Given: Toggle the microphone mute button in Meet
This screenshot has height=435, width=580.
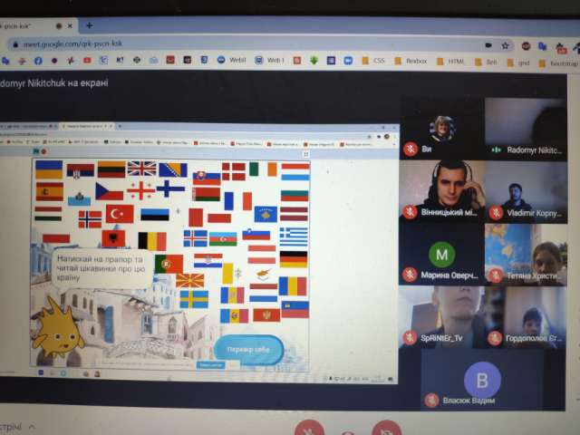Looking at the screenshot, I should tap(310, 428).
